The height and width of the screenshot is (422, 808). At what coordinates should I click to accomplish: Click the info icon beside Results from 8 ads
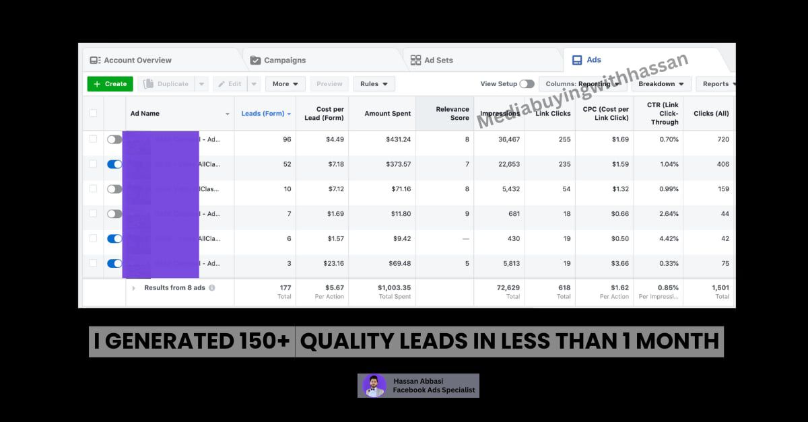point(212,288)
